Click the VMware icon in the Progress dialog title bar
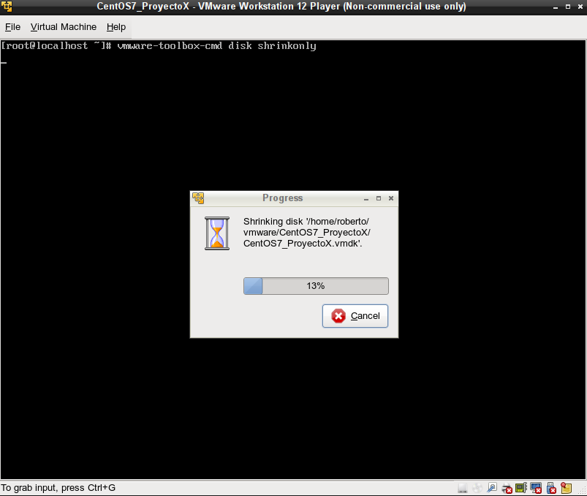Screen dimensions: 587x496 (x=198, y=198)
